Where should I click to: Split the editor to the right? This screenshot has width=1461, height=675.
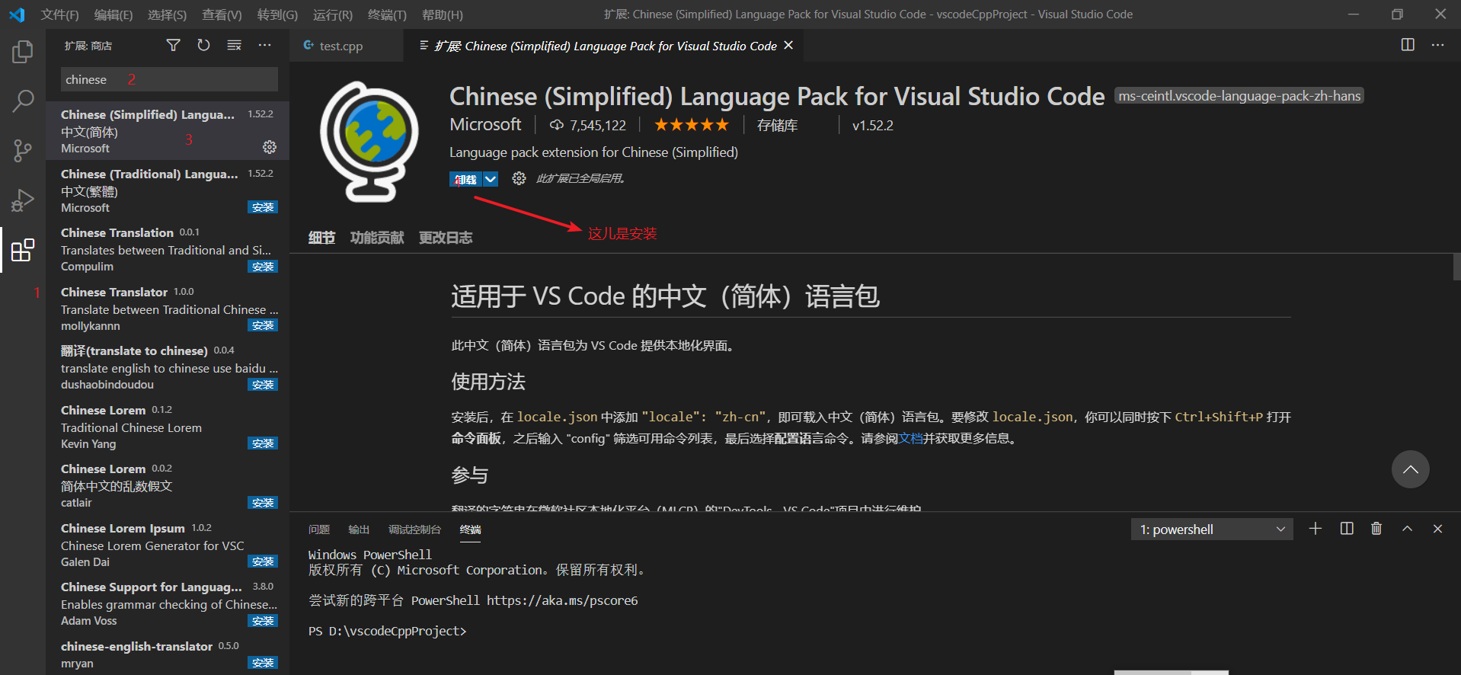[1408, 45]
